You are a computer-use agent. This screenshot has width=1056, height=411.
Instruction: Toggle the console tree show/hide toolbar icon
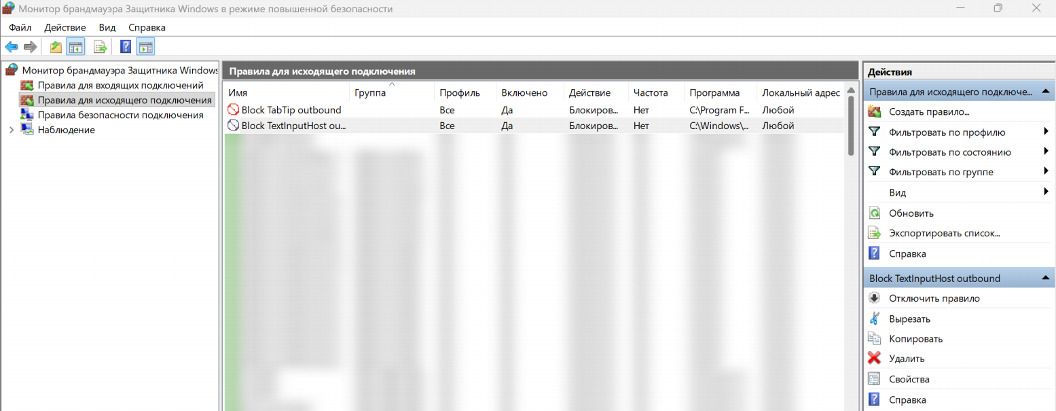(x=75, y=47)
